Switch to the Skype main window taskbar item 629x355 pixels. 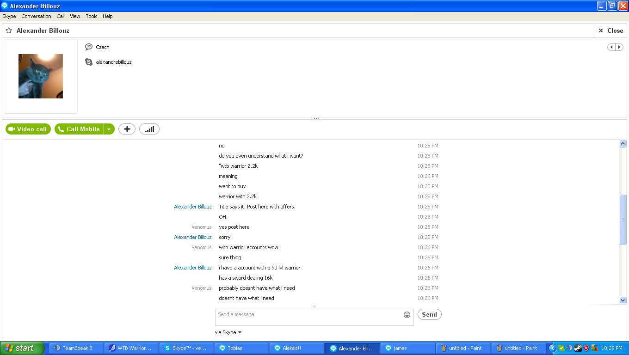point(186,348)
